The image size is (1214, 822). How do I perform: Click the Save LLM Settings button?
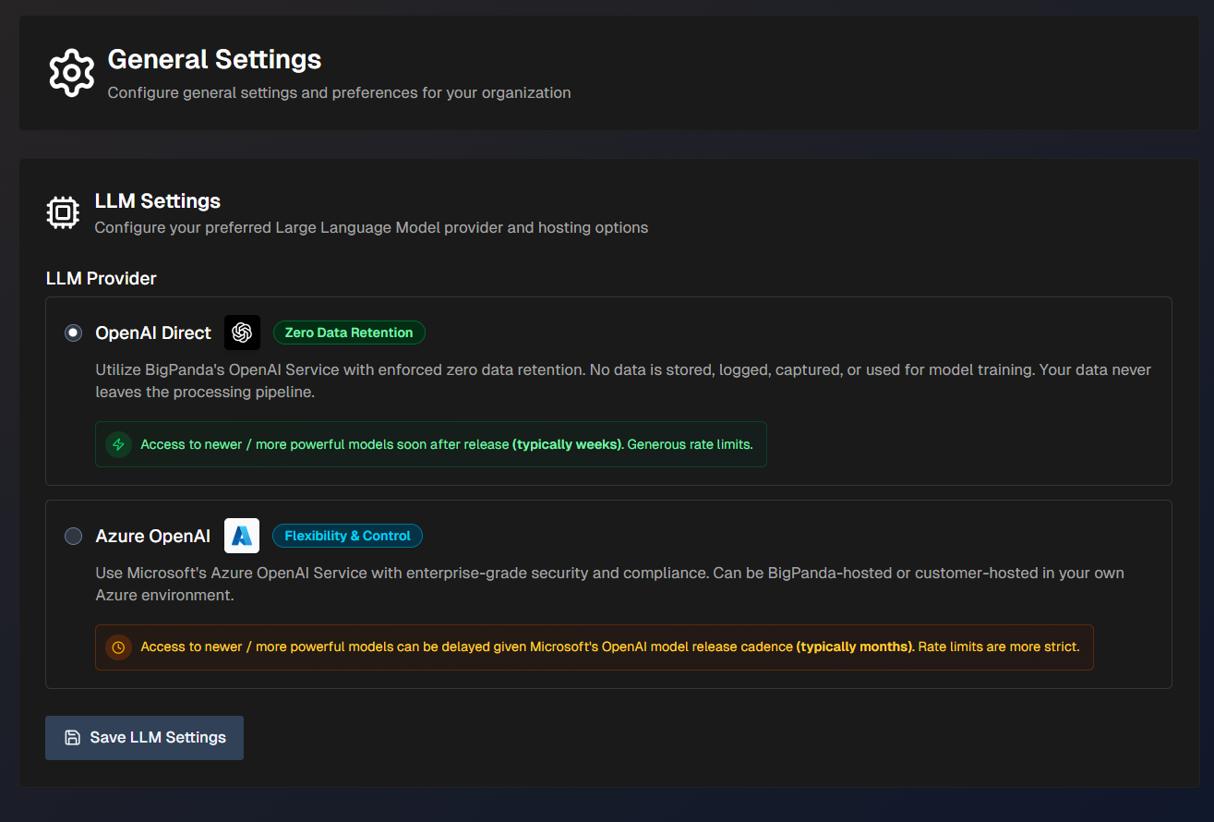click(144, 737)
